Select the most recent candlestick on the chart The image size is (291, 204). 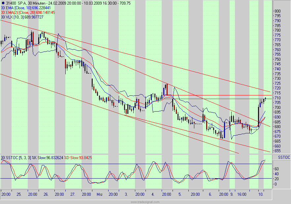266,99
